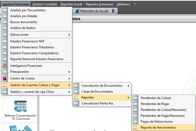
Task: Click the icon beside Canje de Documentos
Action: 76,92
